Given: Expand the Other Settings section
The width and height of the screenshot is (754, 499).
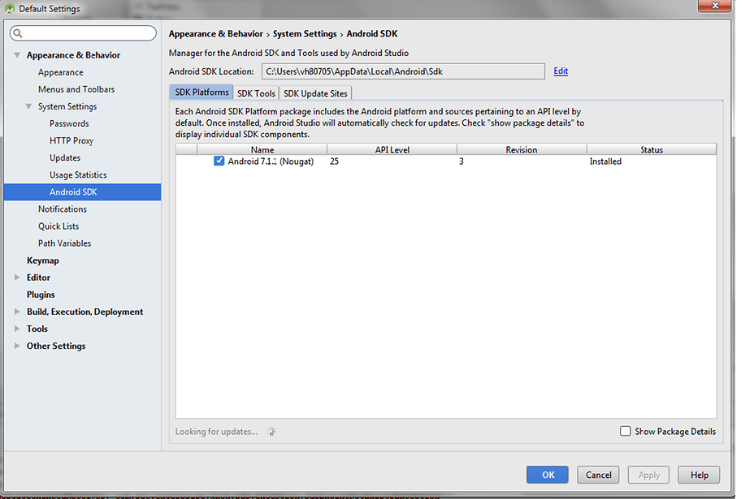Looking at the screenshot, I should tap(17, 346).
